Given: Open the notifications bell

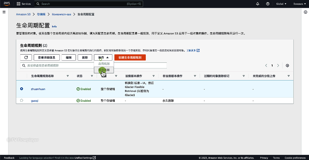Looking at the screenshot, I should point(257,4).
